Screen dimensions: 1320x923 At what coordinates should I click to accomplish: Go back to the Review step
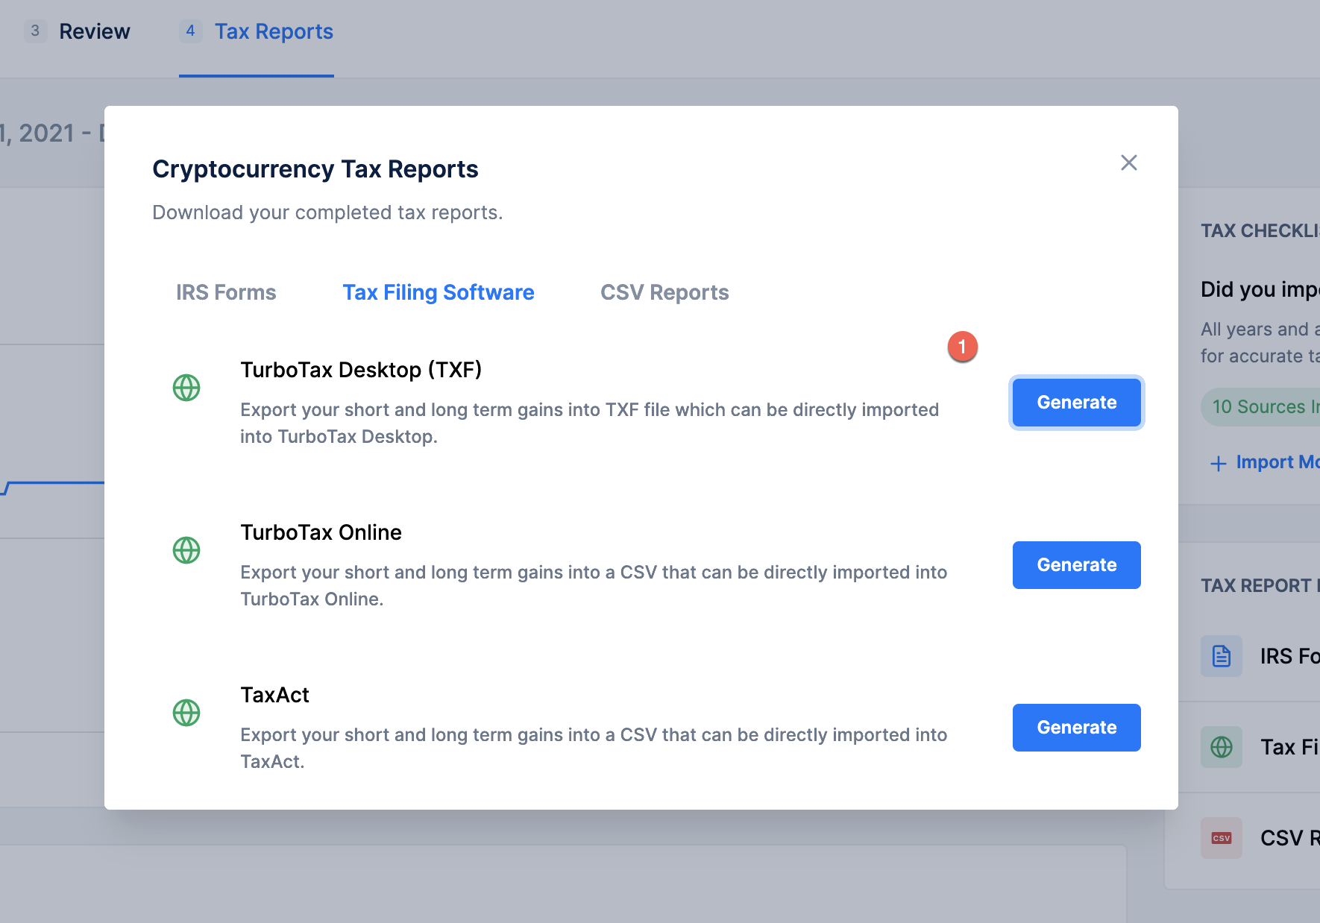pos(94,31)
